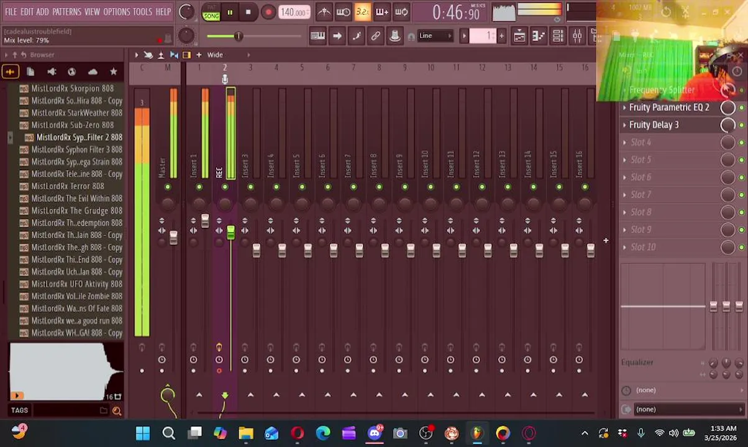Click the red record button
This screenshot has height=447, width=748.
(x=268, y=12)
